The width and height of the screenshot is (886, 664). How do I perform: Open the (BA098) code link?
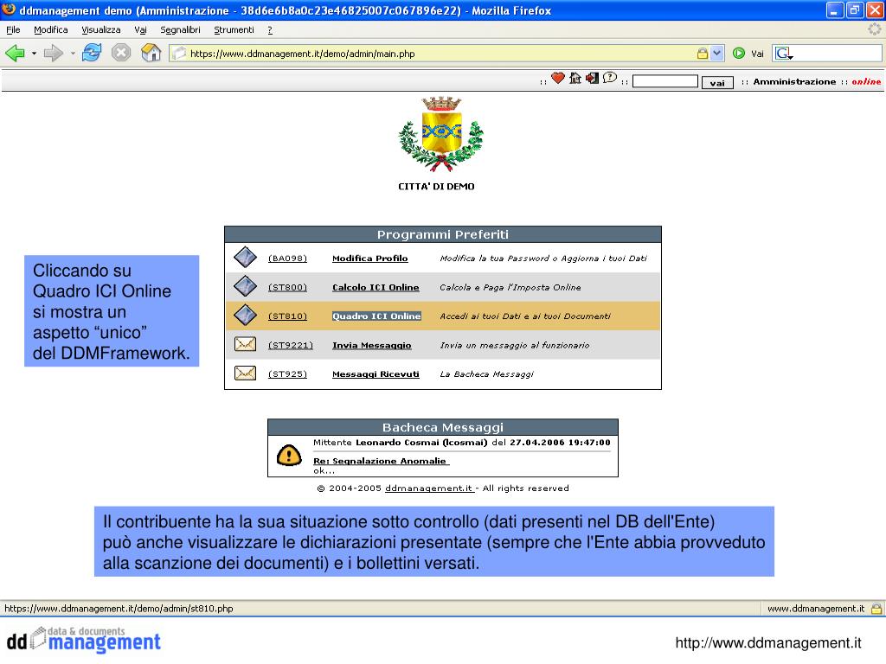pyautogui.click(x=287, y=258)
